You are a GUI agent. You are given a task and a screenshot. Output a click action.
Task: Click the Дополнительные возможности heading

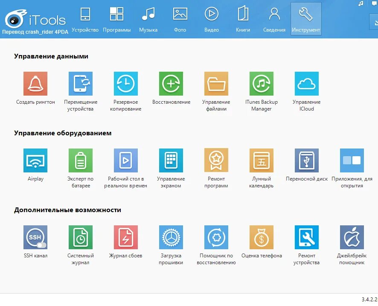[x=67, y=210]
